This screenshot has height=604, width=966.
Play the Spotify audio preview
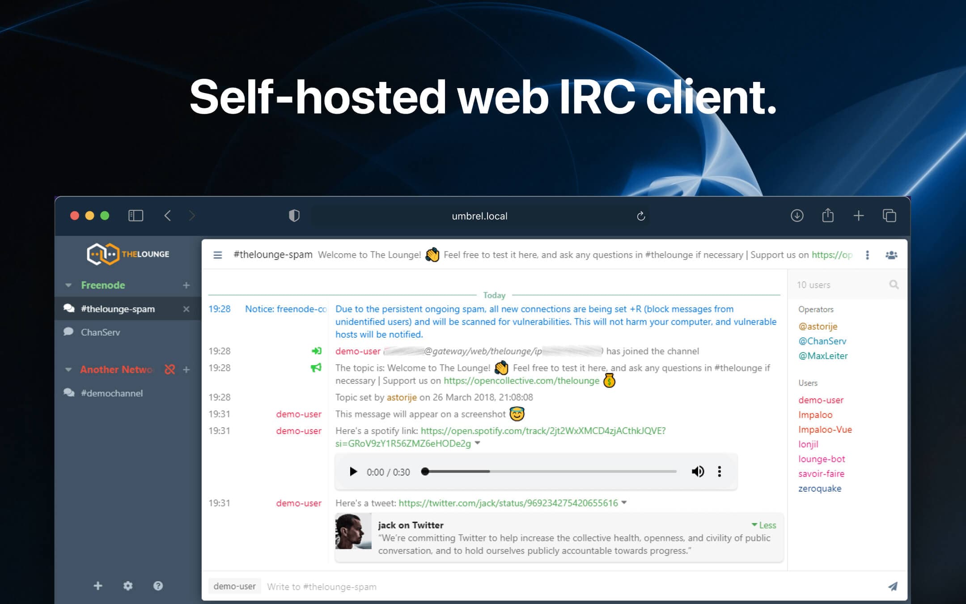353,472
